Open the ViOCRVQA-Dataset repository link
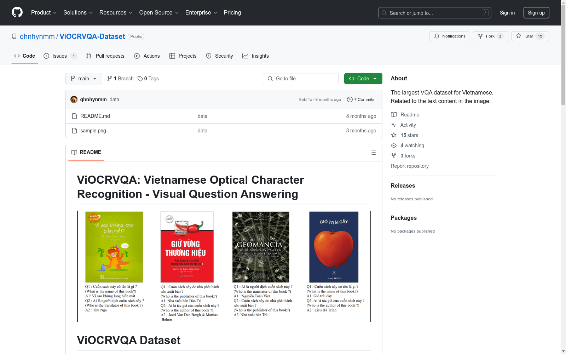The height and width of the screenshot is (354, 566). pyautogui.click(x=92, y=36)
